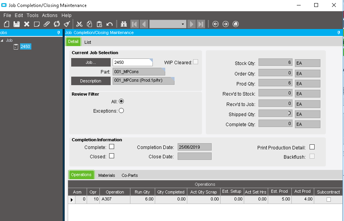Click the Home icon in toolbar
Screen dimensions: 344x221
[236, 24]
